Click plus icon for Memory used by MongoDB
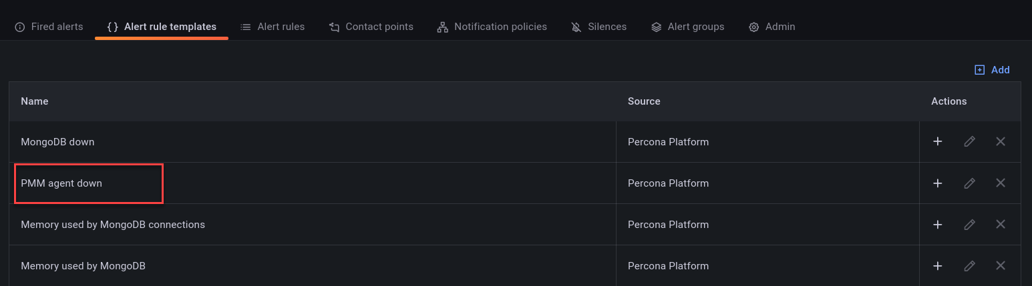1032x286 pixels. click(938, 266)
